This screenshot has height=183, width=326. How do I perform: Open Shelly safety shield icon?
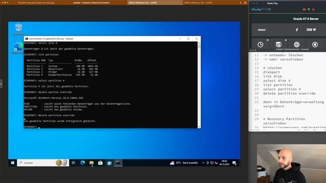click(x=315, y=44)
